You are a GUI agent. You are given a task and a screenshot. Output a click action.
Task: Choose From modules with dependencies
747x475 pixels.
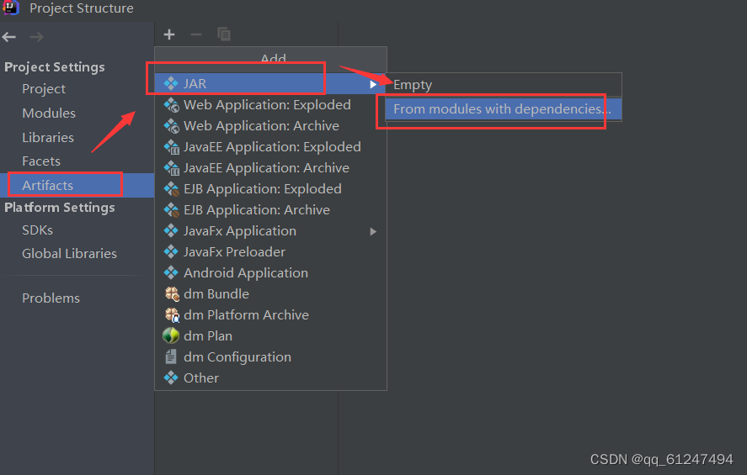(x=504, y=109)
